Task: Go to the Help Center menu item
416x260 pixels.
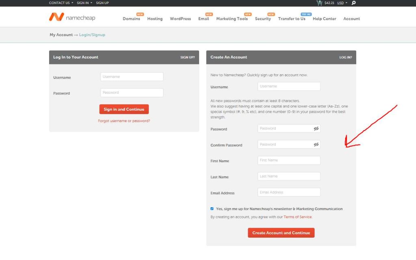Action: click(324, 19)
